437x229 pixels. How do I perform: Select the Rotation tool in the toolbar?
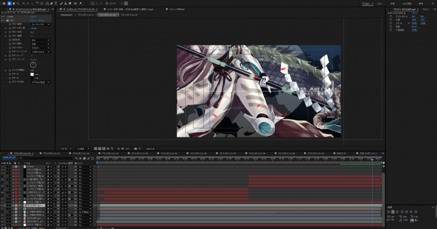(x=37, y=4)
